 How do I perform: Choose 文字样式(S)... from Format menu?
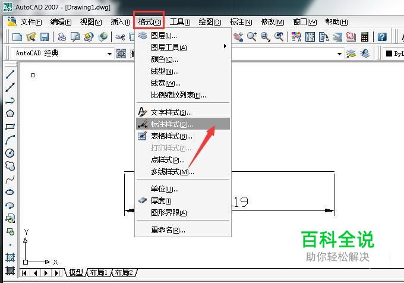[x=183, y=112]
